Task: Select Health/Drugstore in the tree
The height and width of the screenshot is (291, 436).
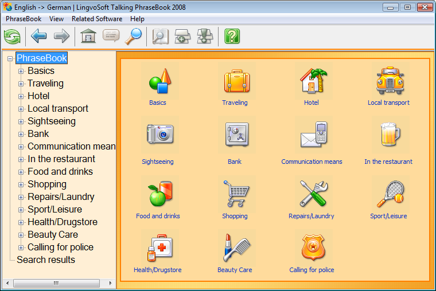Action: [x=63, y=222]
